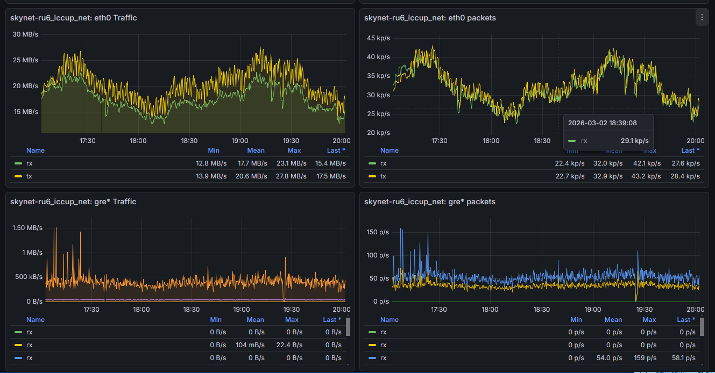Sort gre* Traffic legend by Name

pos(36,320)
